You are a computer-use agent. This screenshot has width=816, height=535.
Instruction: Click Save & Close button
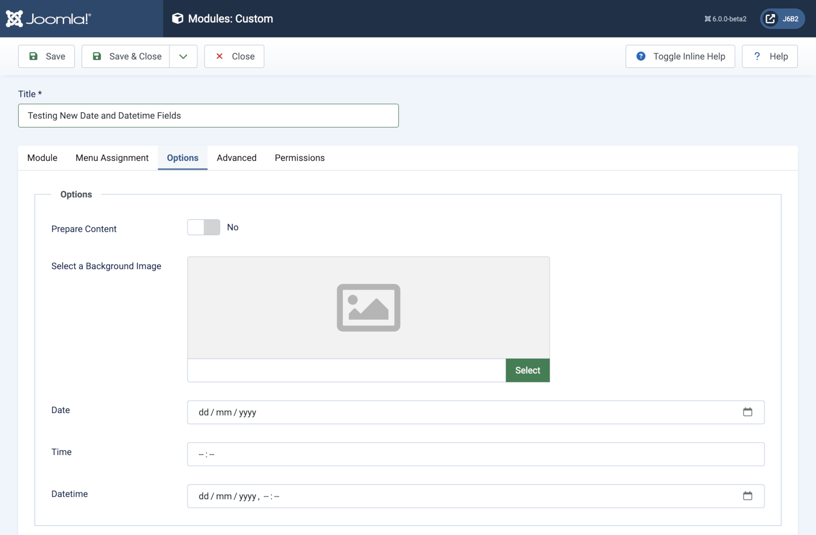pos(126,57)
